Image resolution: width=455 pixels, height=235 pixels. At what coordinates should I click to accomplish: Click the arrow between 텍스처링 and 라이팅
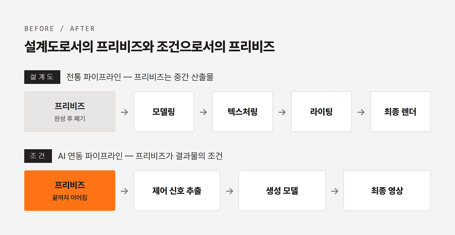282,112
